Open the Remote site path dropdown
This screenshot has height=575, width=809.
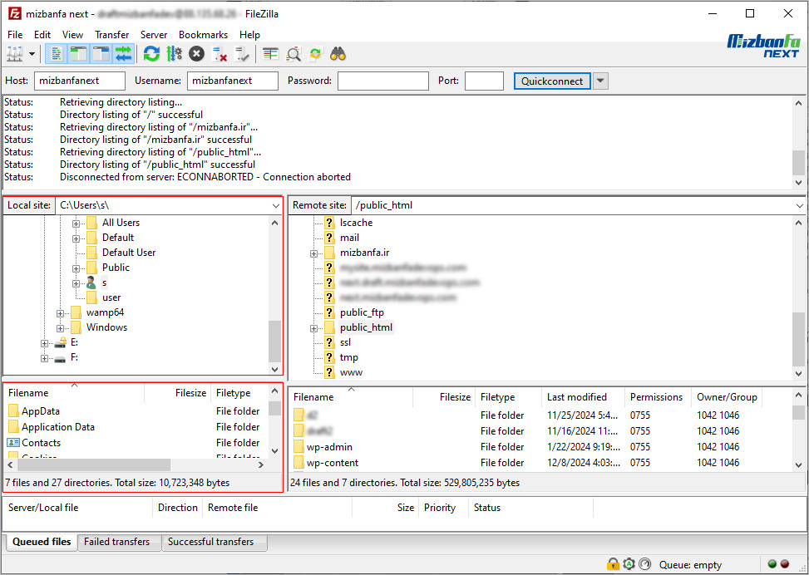coord(800,205)
